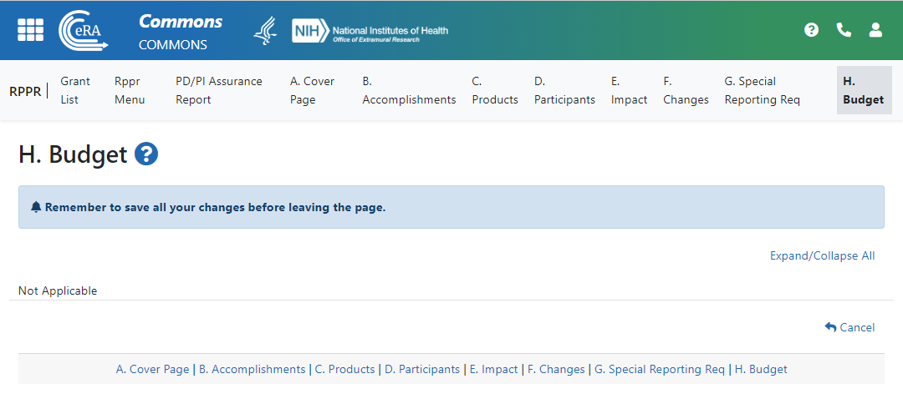Click footer link F. Changes

pyautogui.click(x=556, y=369)
